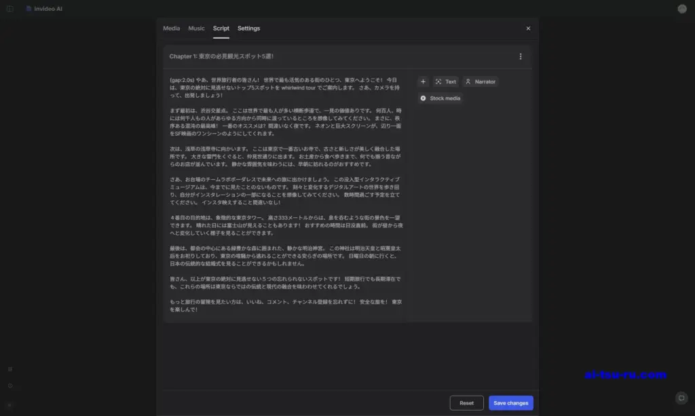Click the Reset button
The width and height of the screenshot is (695, 416).
[466, 403]
